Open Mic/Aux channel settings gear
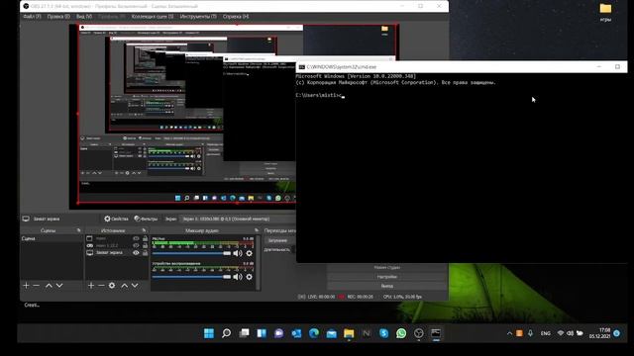This screenshot has height=356, width=634. click(x=249, y=253)
